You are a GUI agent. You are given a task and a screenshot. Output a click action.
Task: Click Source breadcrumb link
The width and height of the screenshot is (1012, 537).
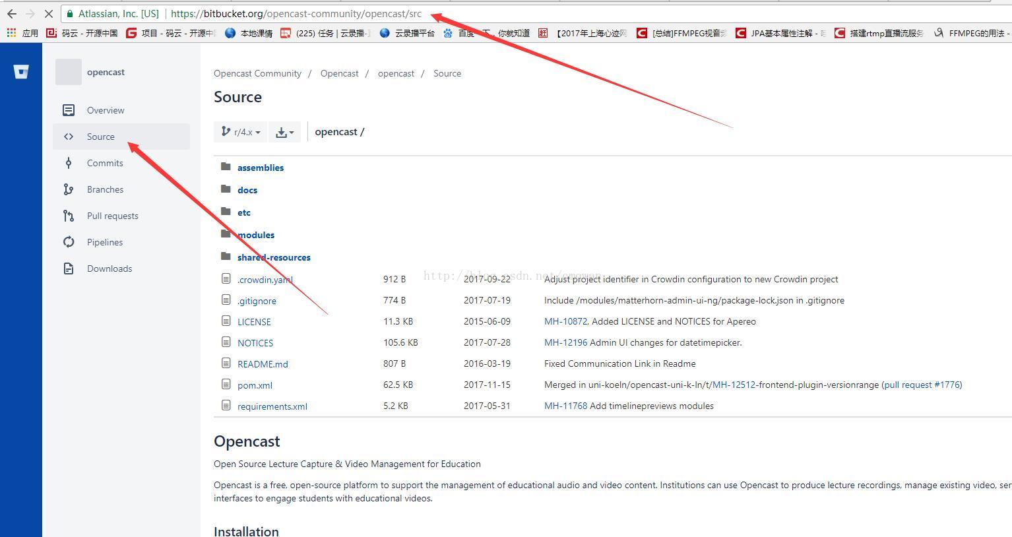tap(447, 73)
